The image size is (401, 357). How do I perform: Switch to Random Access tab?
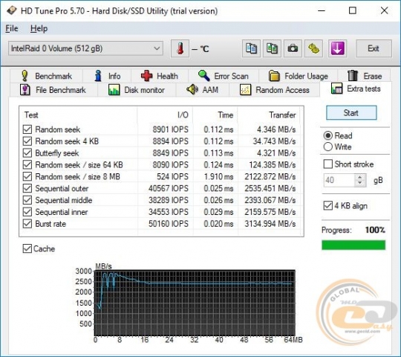point(275,90)
